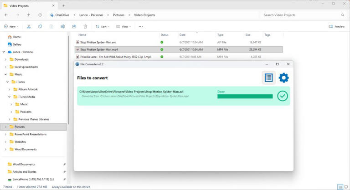Click Lance - Personal breadcrumb segment
350x190 pixels.
[91, 15]
